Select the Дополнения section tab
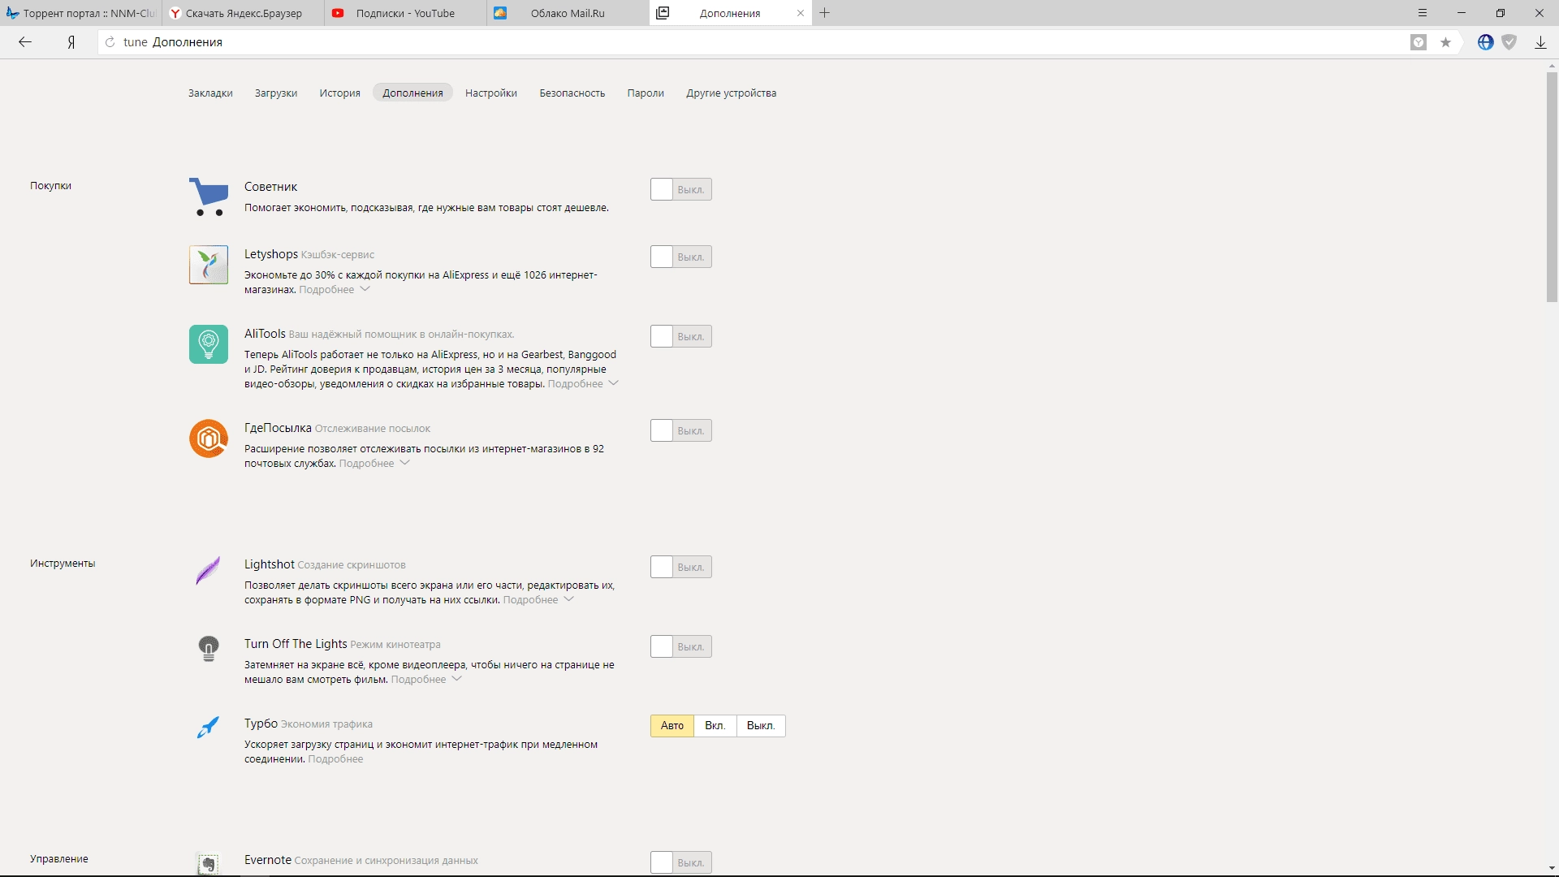Screen dimensions: 1559x877 coord(412,93)
